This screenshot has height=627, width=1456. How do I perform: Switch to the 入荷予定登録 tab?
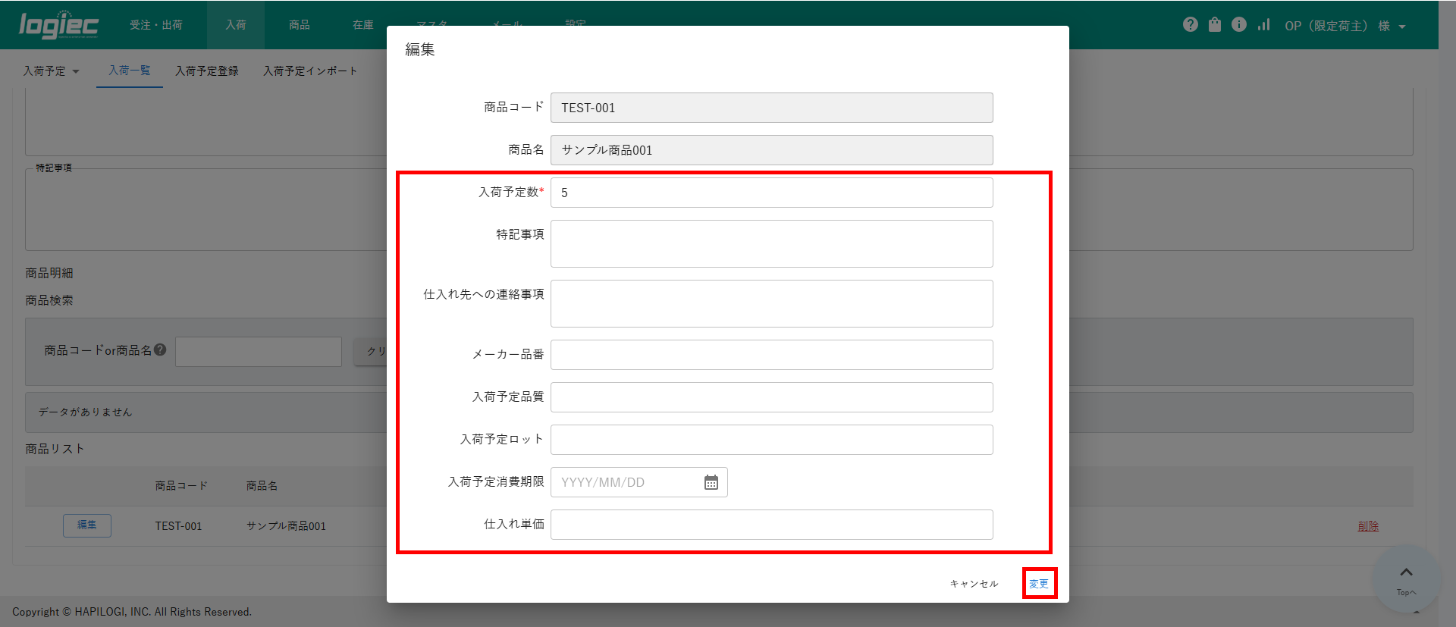[x=206, y=71]
